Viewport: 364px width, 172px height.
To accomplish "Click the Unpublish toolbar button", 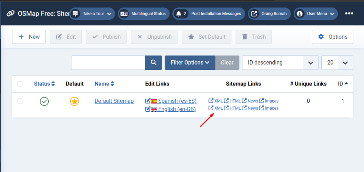I will [154, 37].
